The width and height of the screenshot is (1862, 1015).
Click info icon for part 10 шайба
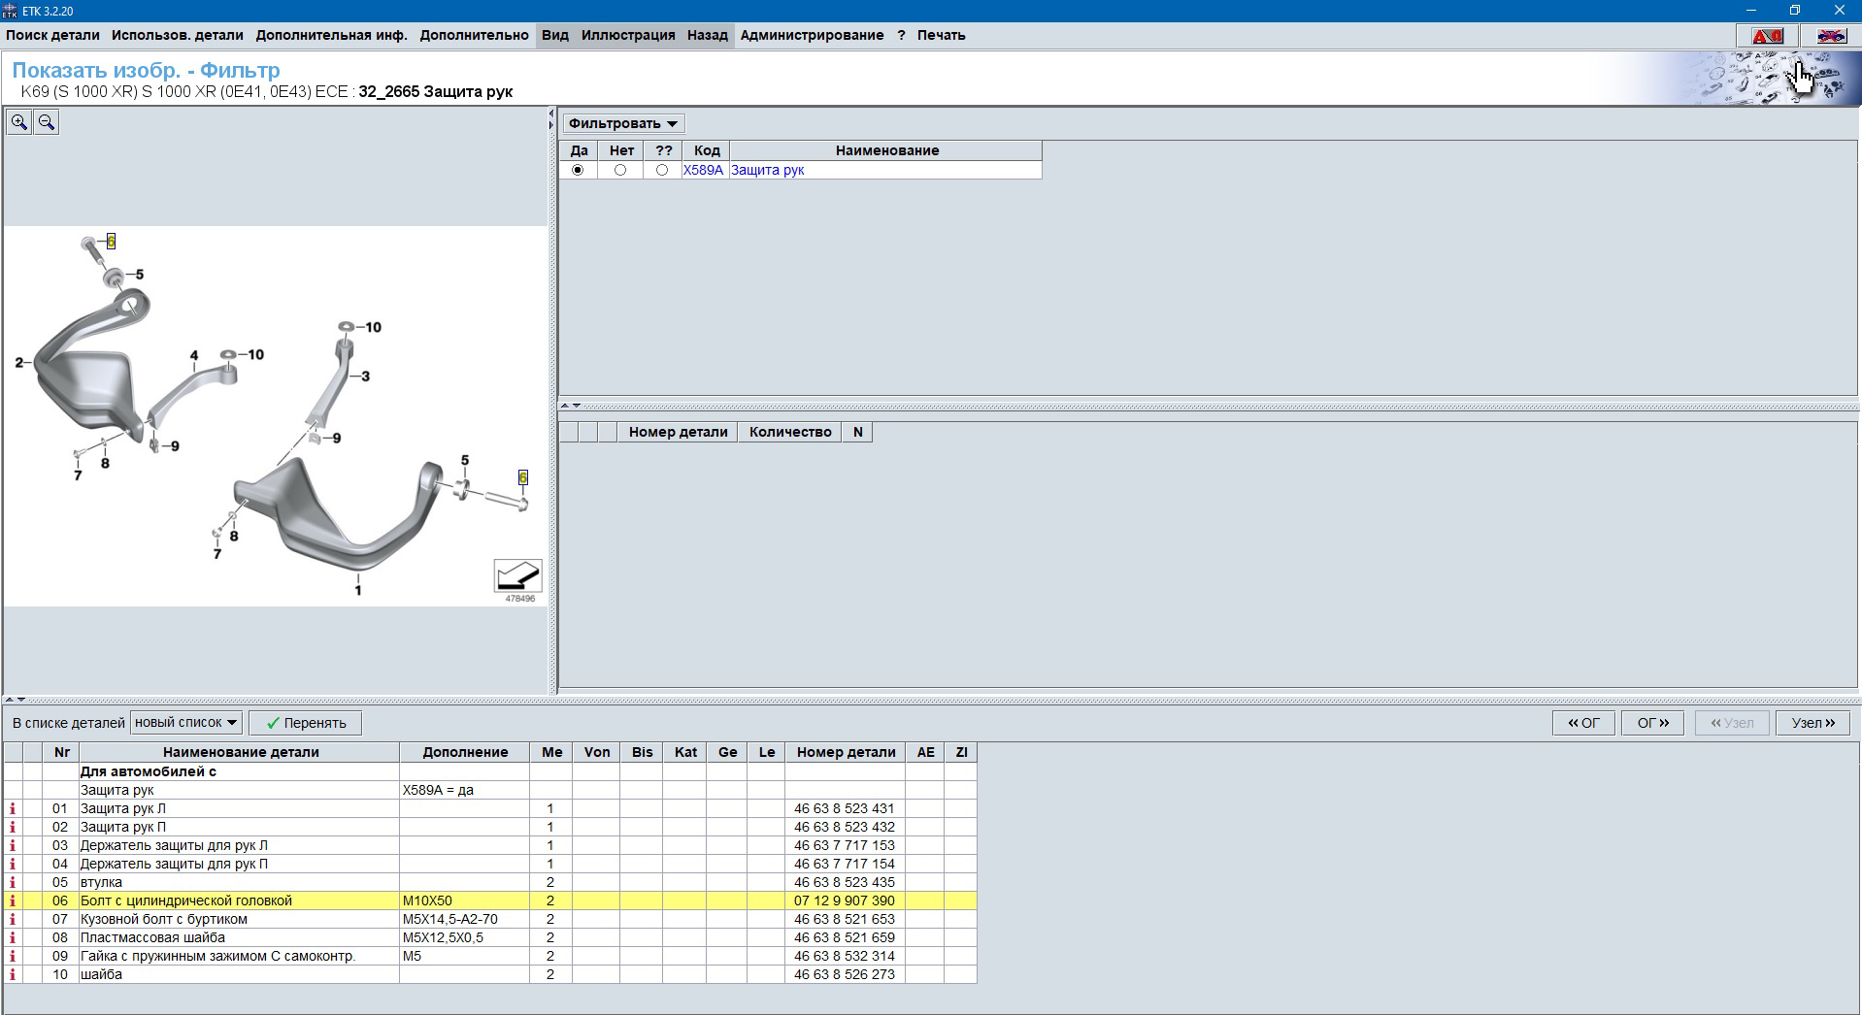[x=13, y=974]
